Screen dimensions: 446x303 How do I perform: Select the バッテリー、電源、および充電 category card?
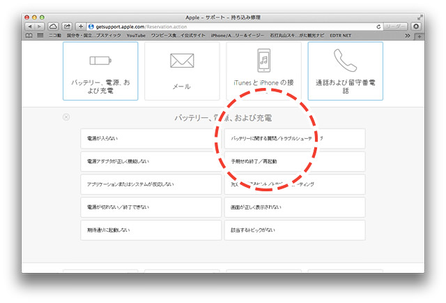tap(100, 71)
